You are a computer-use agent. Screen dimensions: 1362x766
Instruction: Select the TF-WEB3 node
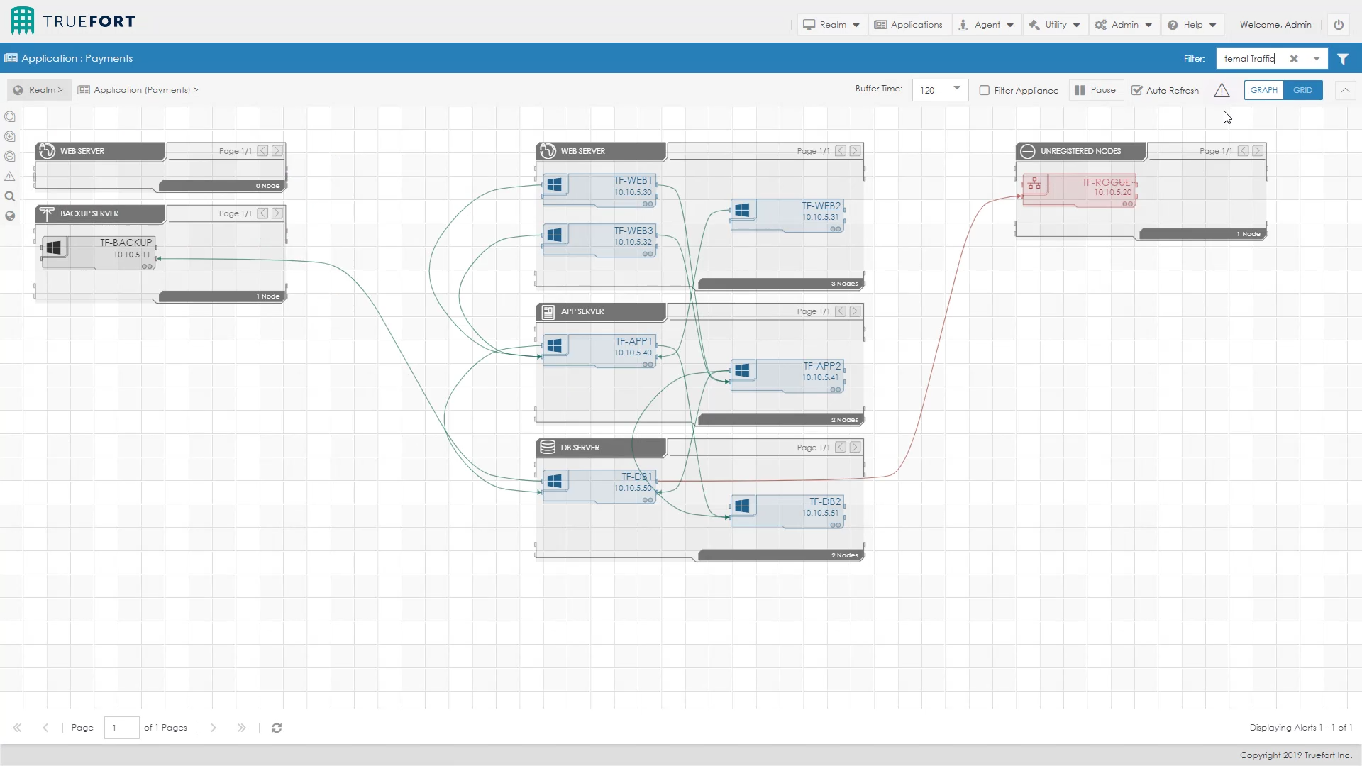[599, 240]
